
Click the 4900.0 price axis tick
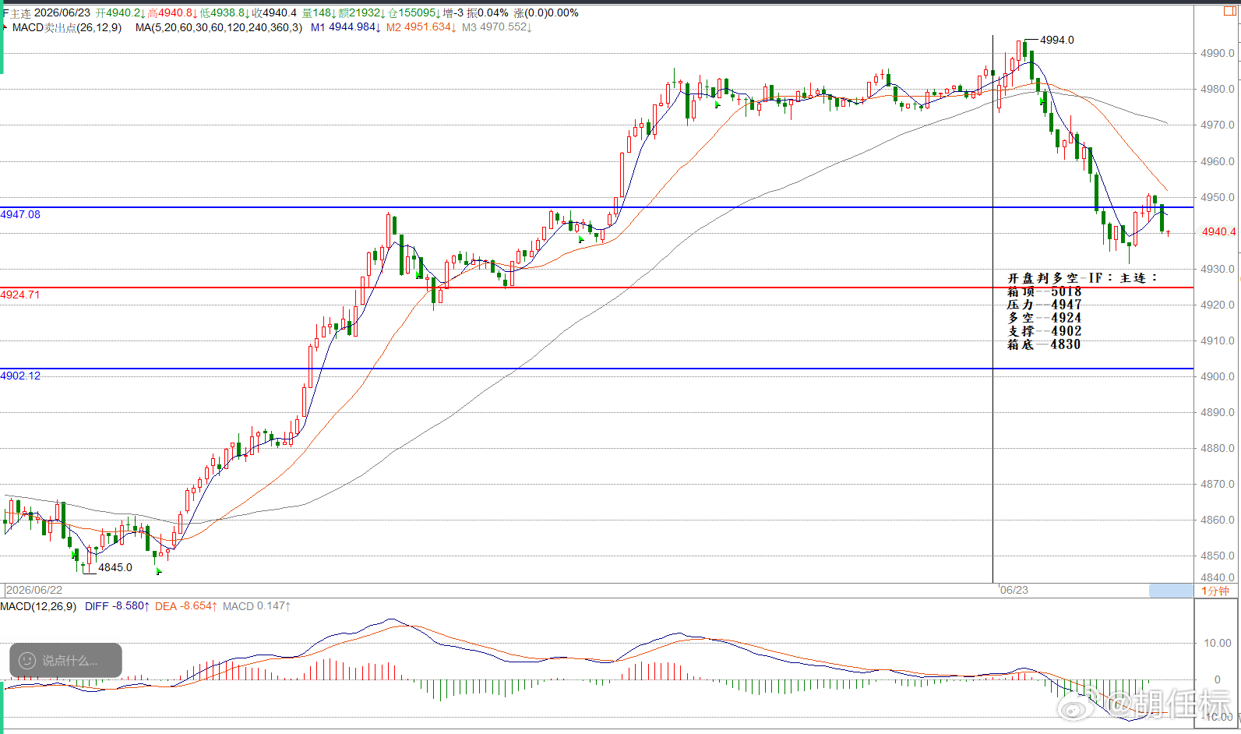coord(1218,376)
